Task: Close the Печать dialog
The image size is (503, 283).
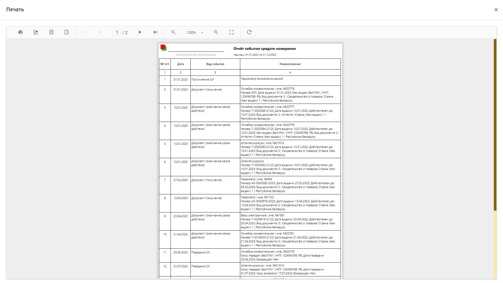Action: click(496, 10)
